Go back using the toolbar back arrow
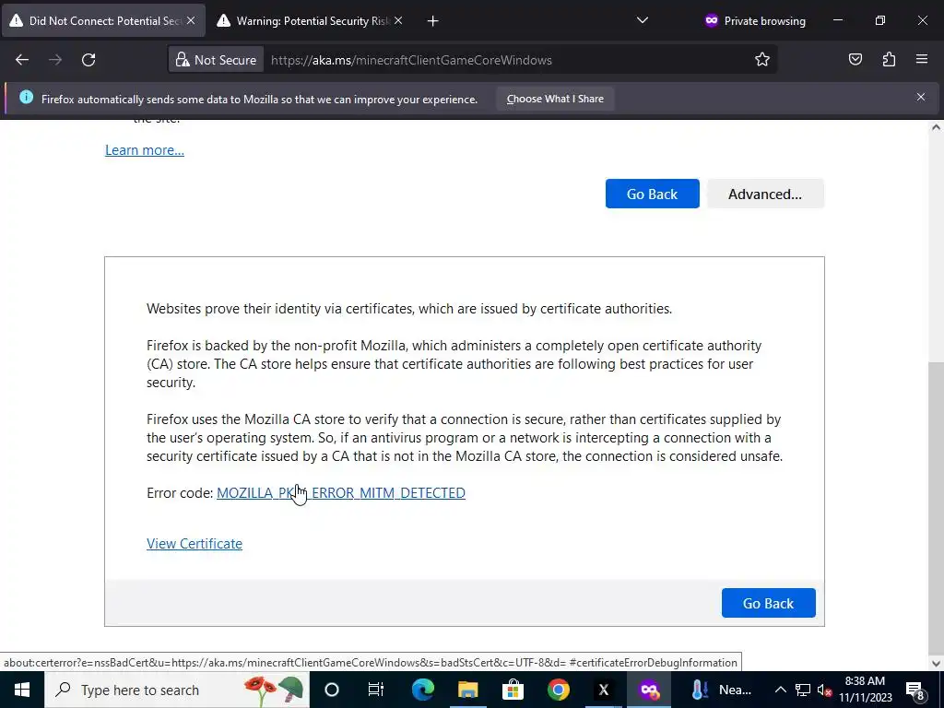The height and width of the screenshot is (708, 944). (x=22, y=60)
